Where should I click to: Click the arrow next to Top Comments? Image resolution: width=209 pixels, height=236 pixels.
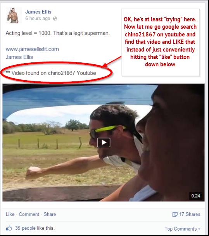coord(199,229)
